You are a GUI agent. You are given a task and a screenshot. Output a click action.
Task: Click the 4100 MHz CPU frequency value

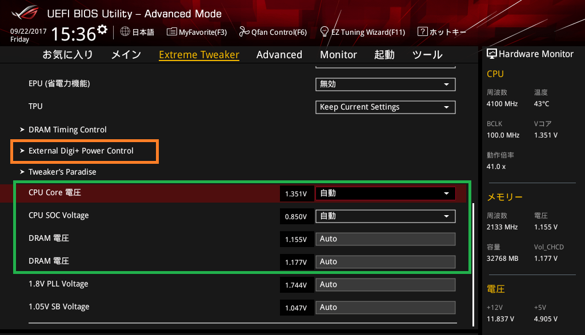pos(502,104)
